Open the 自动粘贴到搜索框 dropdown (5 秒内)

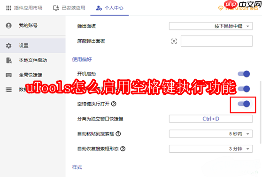point(211,134)
